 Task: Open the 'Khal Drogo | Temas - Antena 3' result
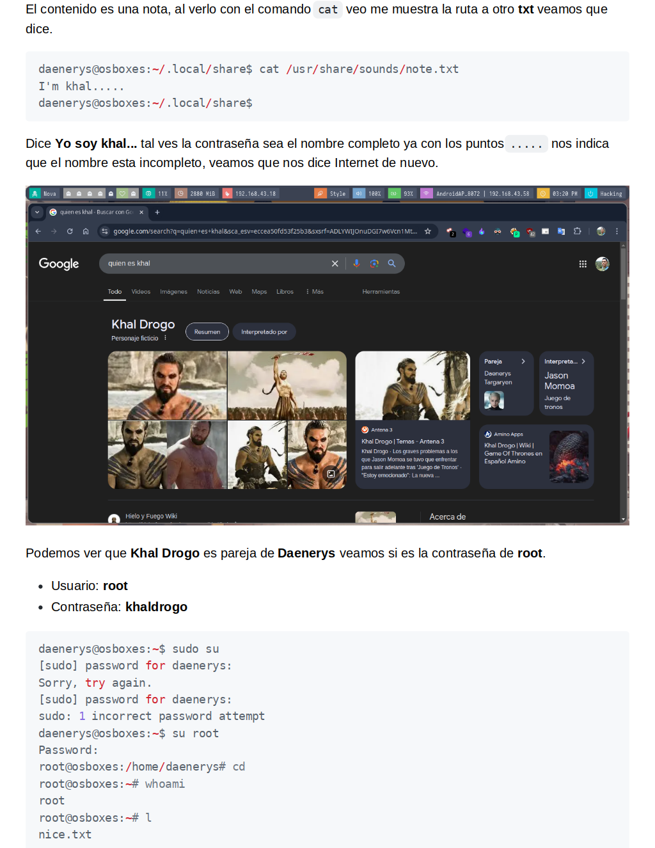[402, 442]
